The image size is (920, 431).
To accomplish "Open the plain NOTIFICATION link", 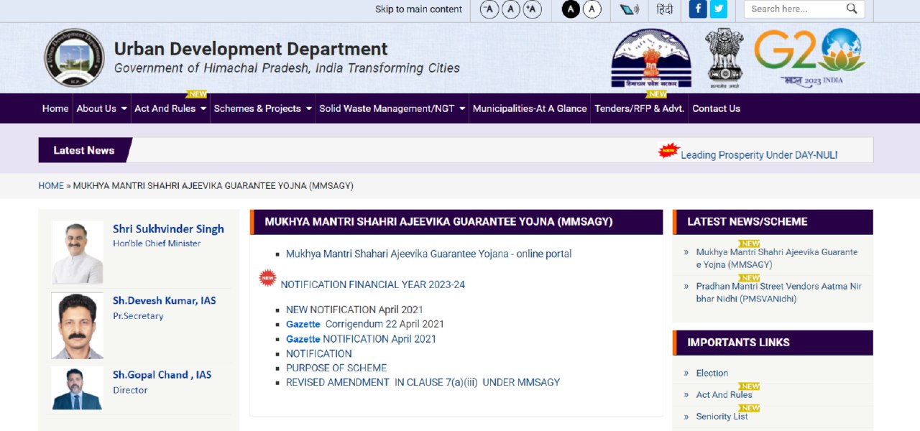I will (x=319, y=353).
